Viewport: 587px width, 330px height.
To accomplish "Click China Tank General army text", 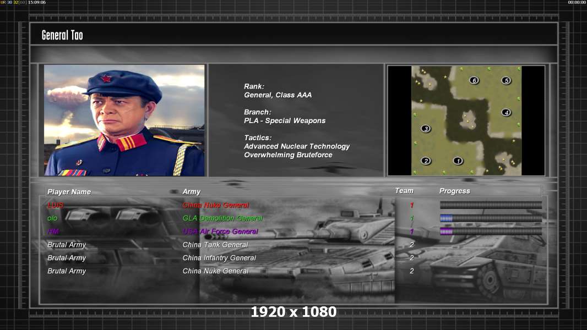I will coord(215,245).
